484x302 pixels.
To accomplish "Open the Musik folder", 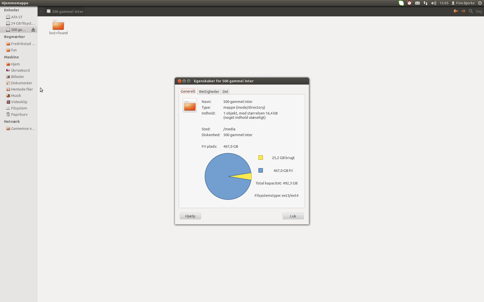I will 19,95.
